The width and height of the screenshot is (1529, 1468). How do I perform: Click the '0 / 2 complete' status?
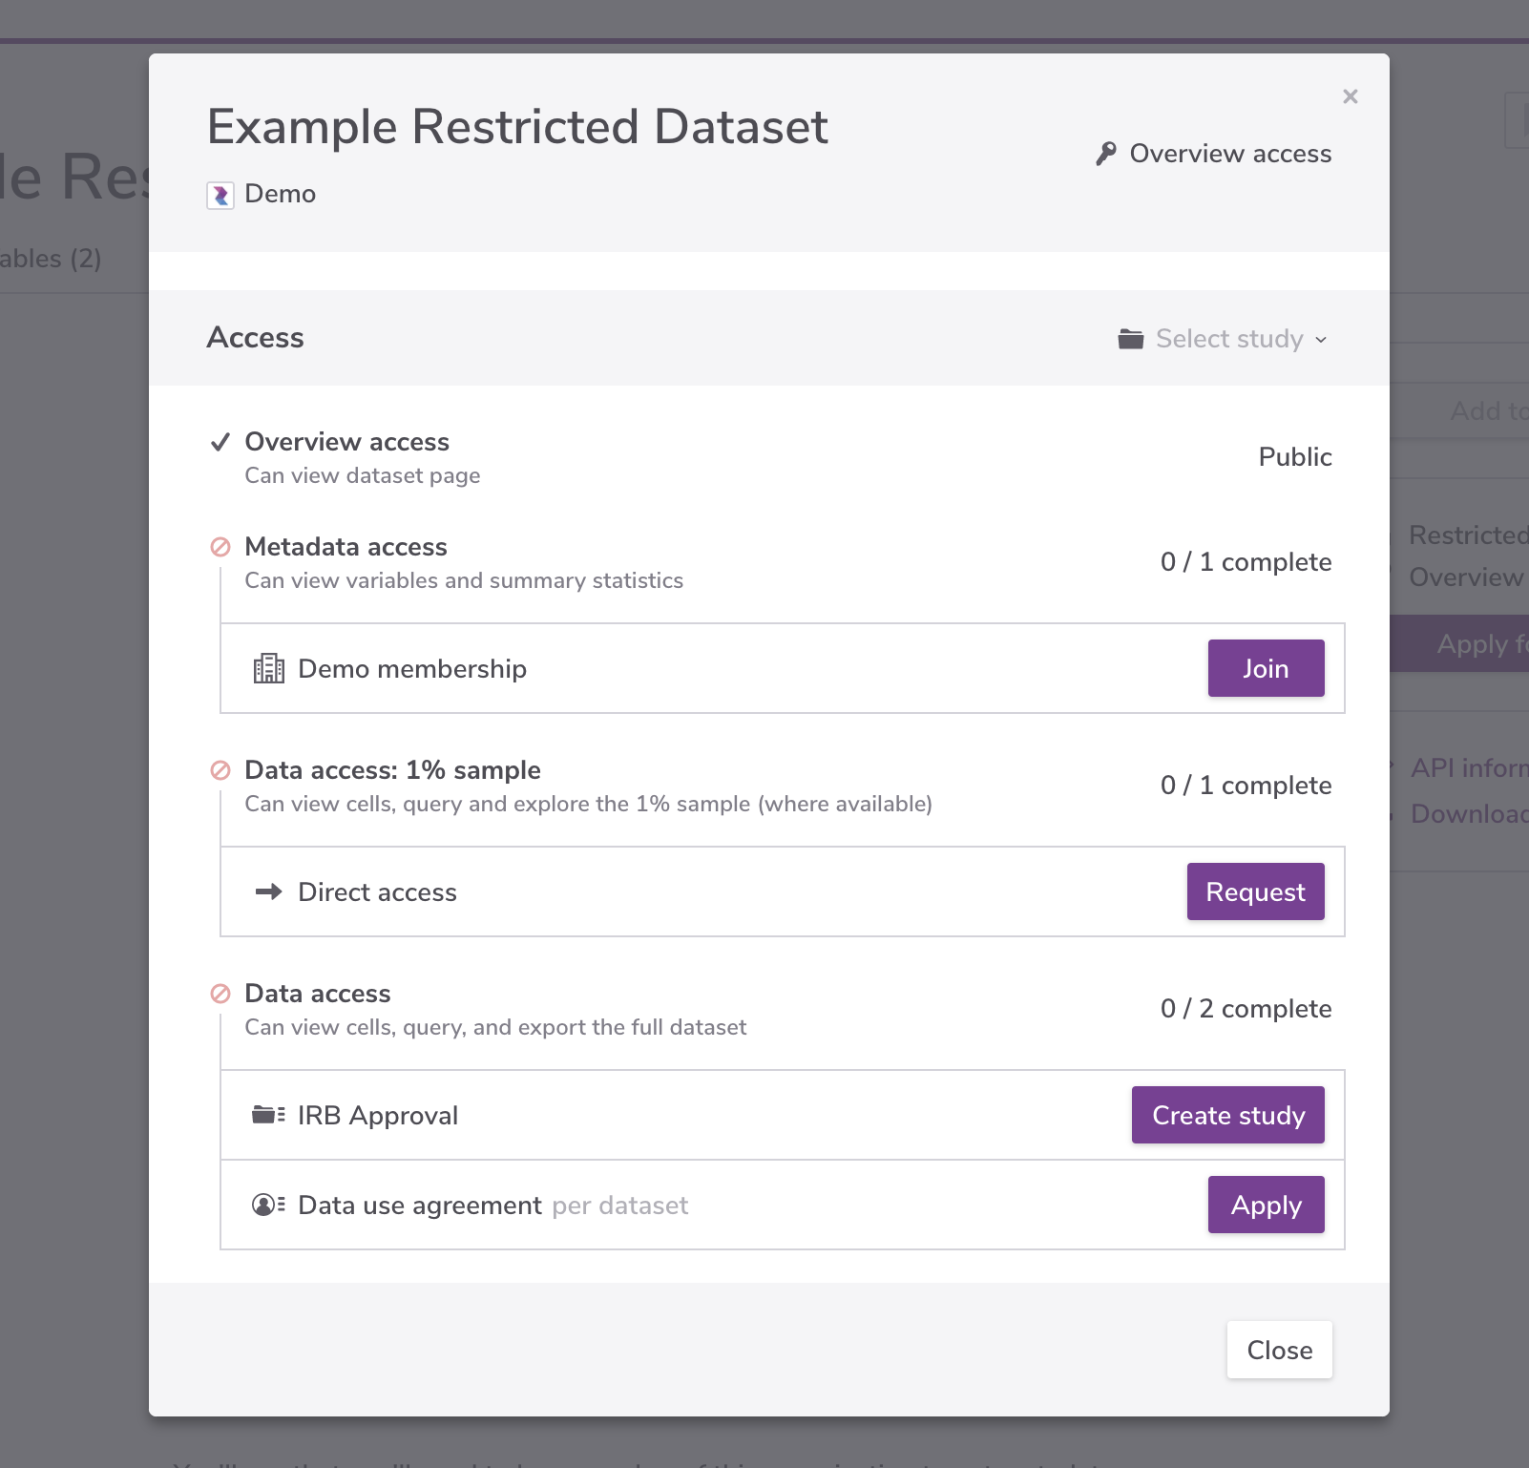(1246, 1009)
